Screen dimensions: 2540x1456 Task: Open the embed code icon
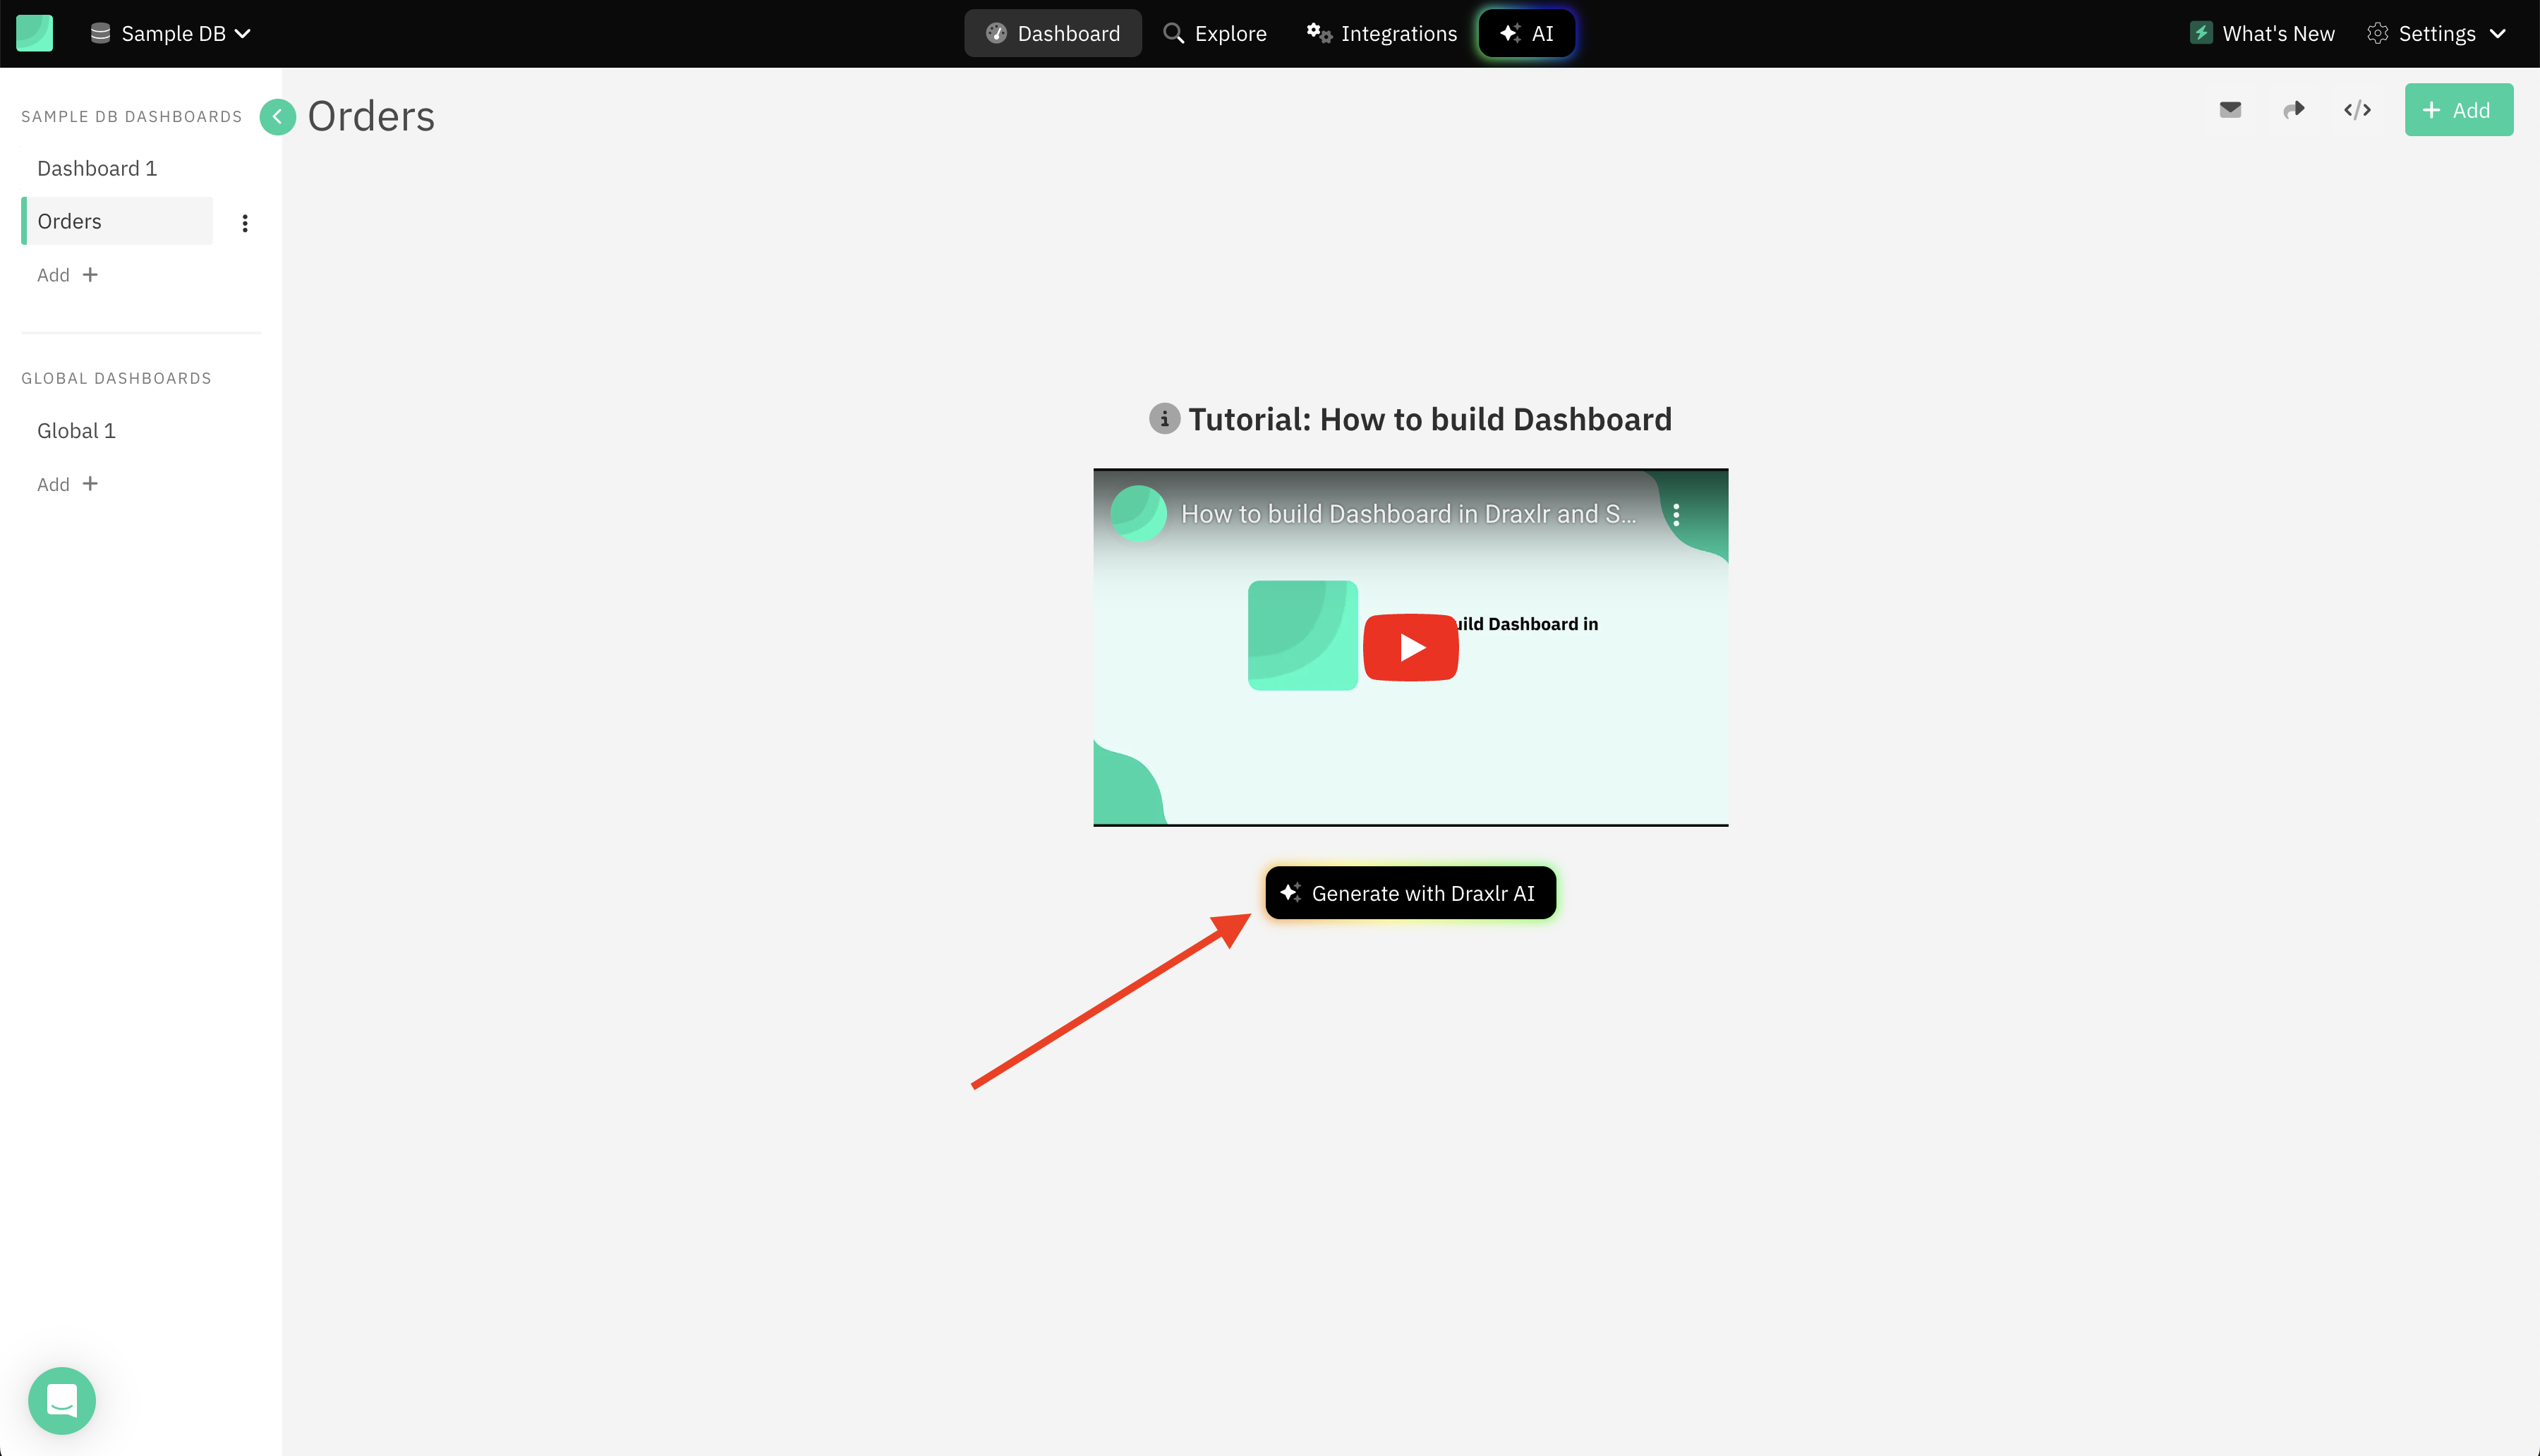pyautogui.click(x=2357, y=110)
